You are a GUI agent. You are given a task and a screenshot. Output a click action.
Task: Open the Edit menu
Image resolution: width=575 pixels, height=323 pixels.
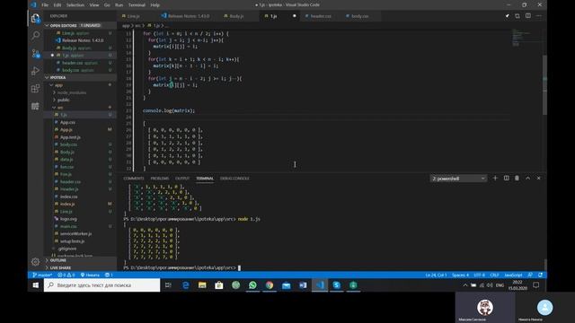tap(57, 4)
